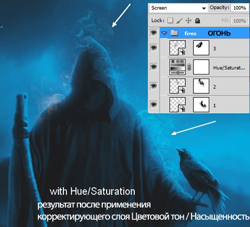Screen dimensions: 250x227
Task: Toggle lock image pixels brush icon
Action: tap(179, 21)
